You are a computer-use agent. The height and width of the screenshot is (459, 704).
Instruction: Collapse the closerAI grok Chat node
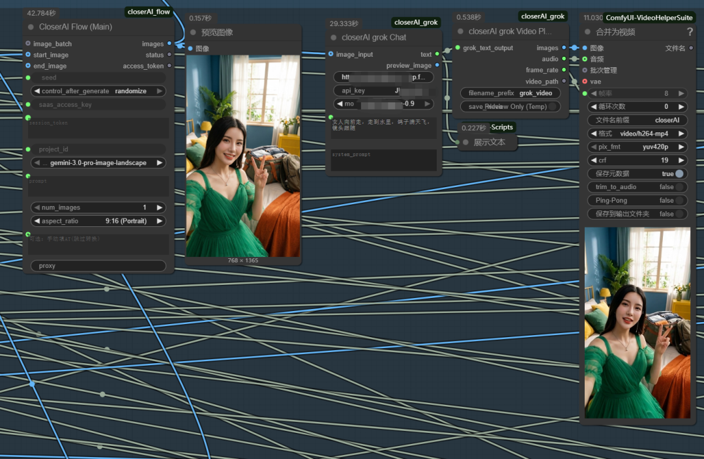click(334, 38)
